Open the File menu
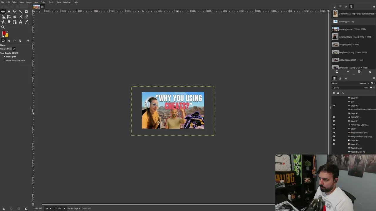This screenshot has height=211, width=376. 2,2
